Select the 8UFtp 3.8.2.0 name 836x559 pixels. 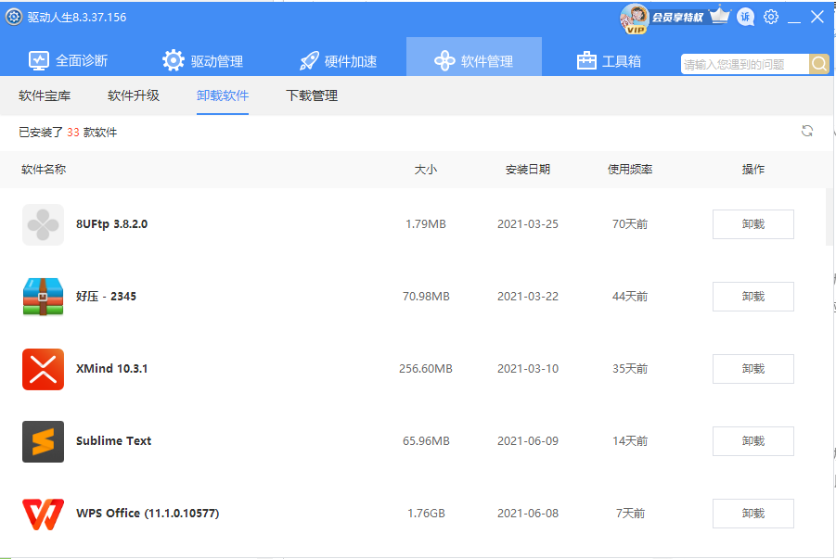pyautogui.click(x=112, y=224)
